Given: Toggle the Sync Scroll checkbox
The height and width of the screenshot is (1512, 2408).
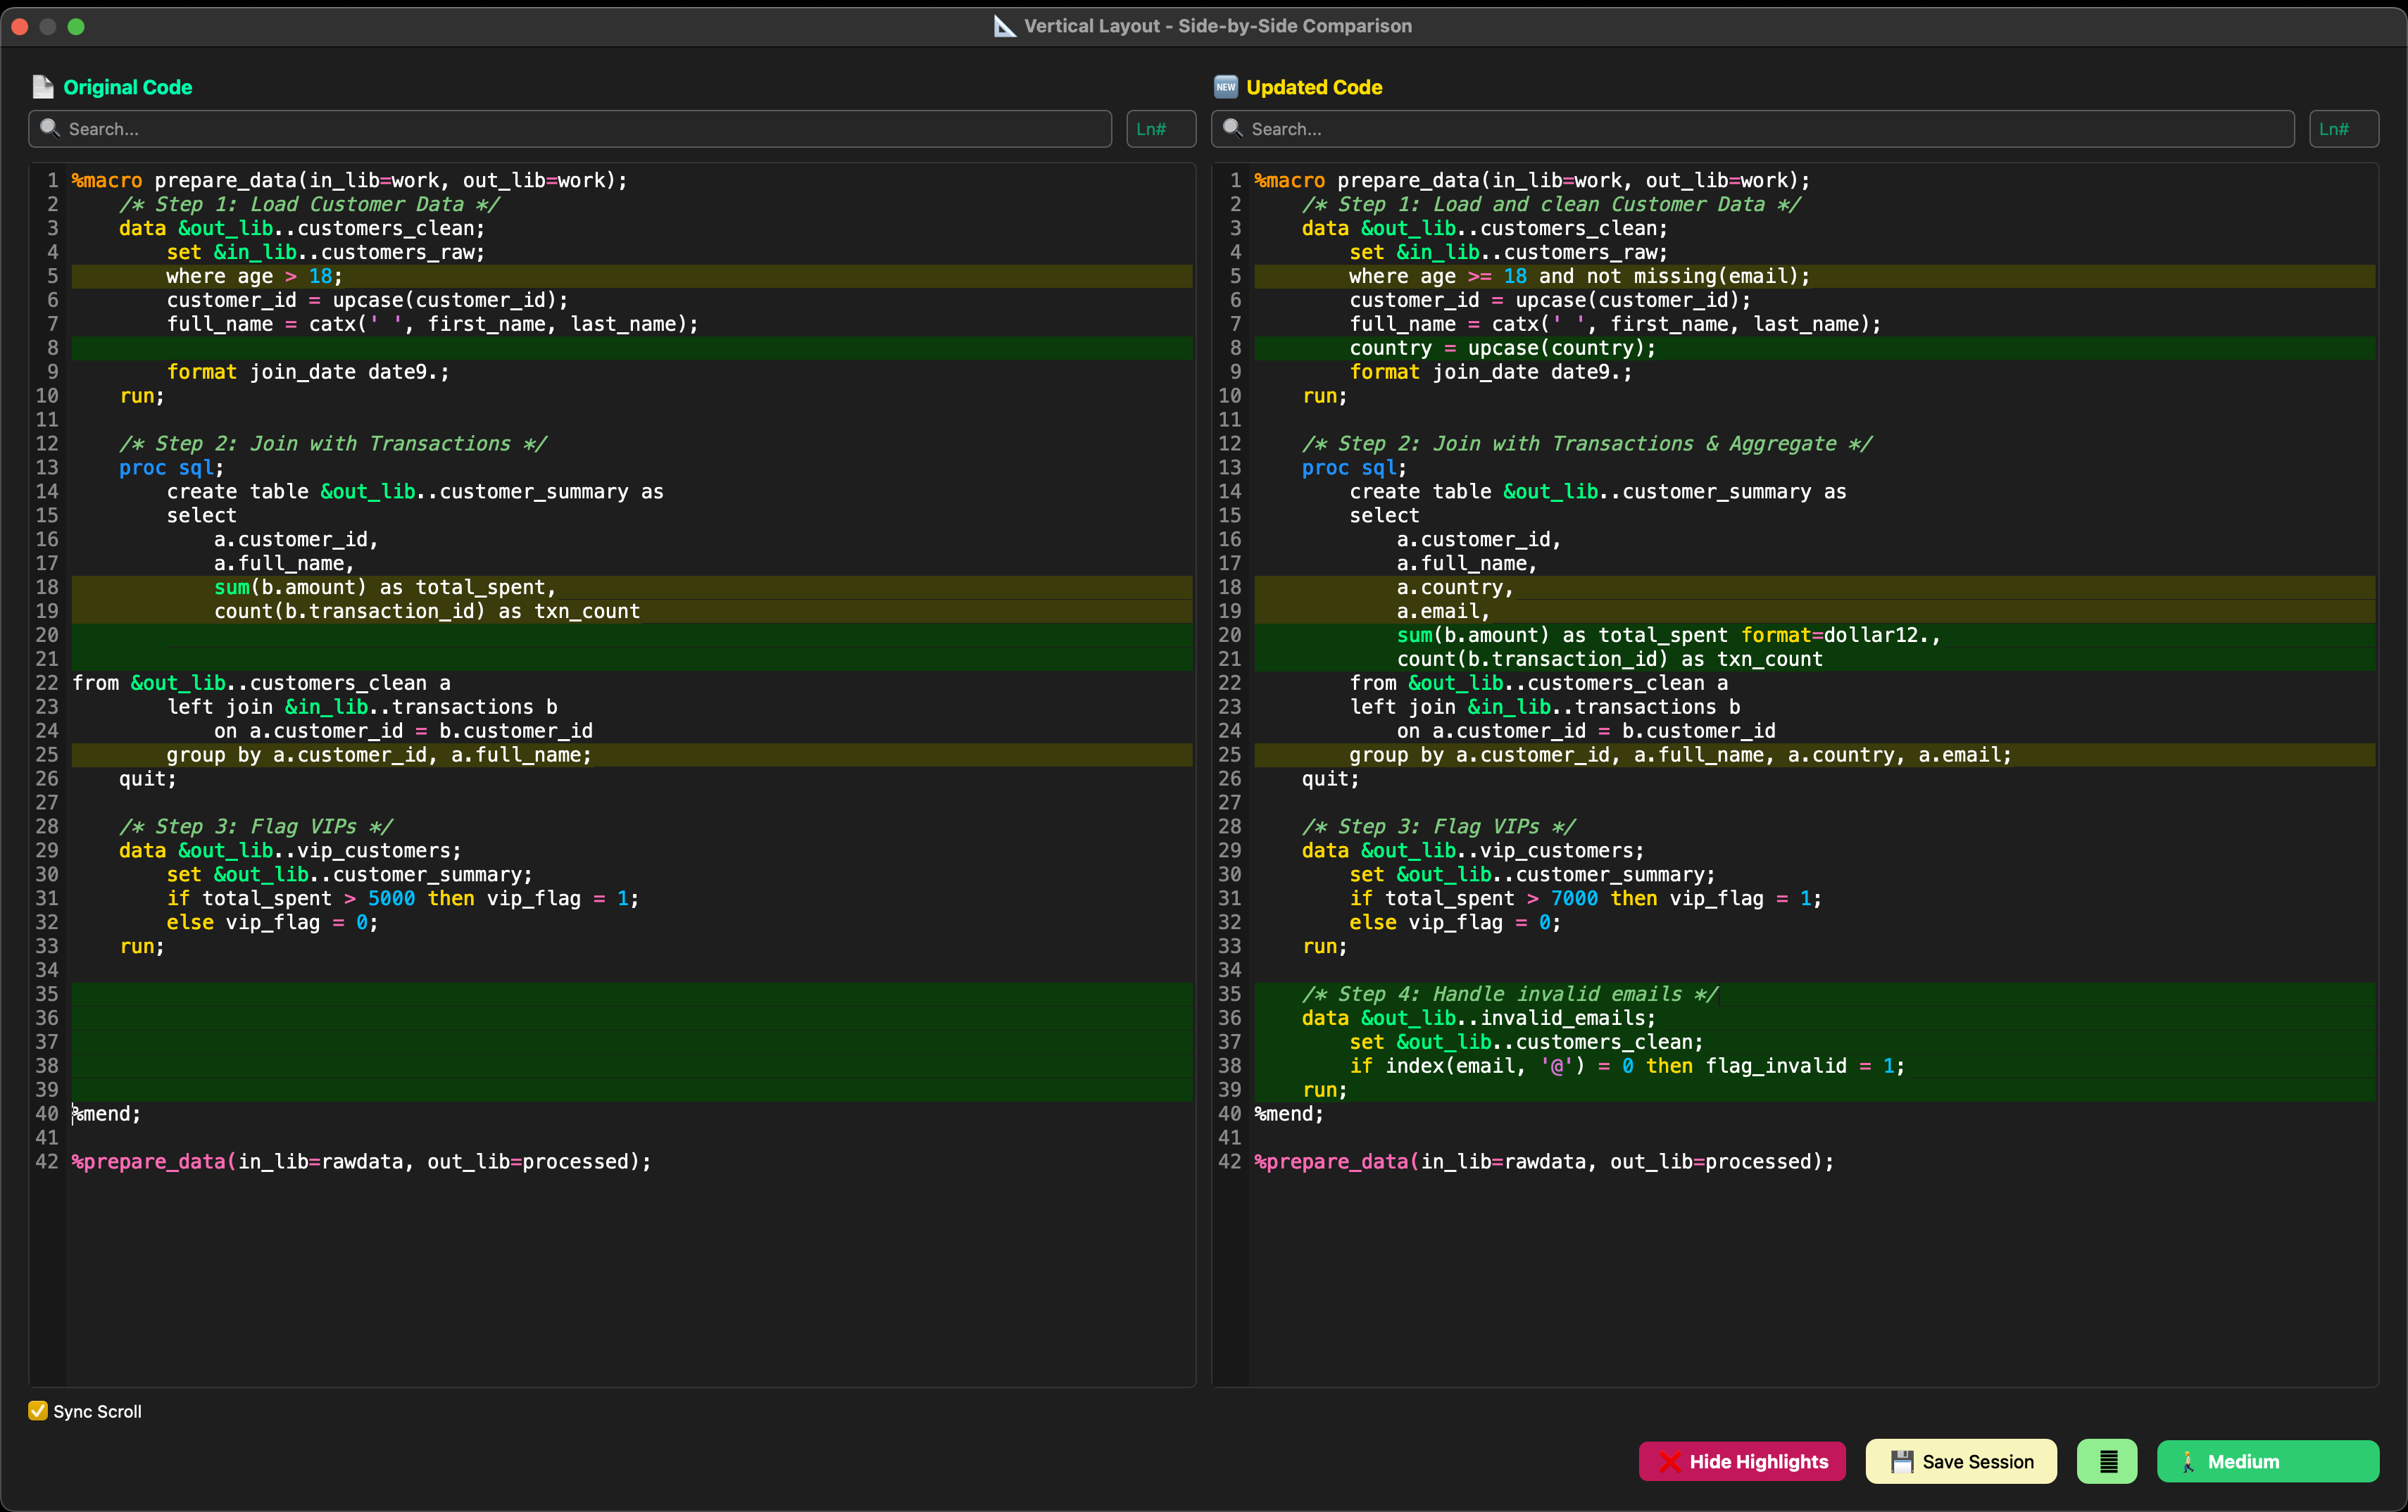Looking at the screenshot, I should point(38,1411).
